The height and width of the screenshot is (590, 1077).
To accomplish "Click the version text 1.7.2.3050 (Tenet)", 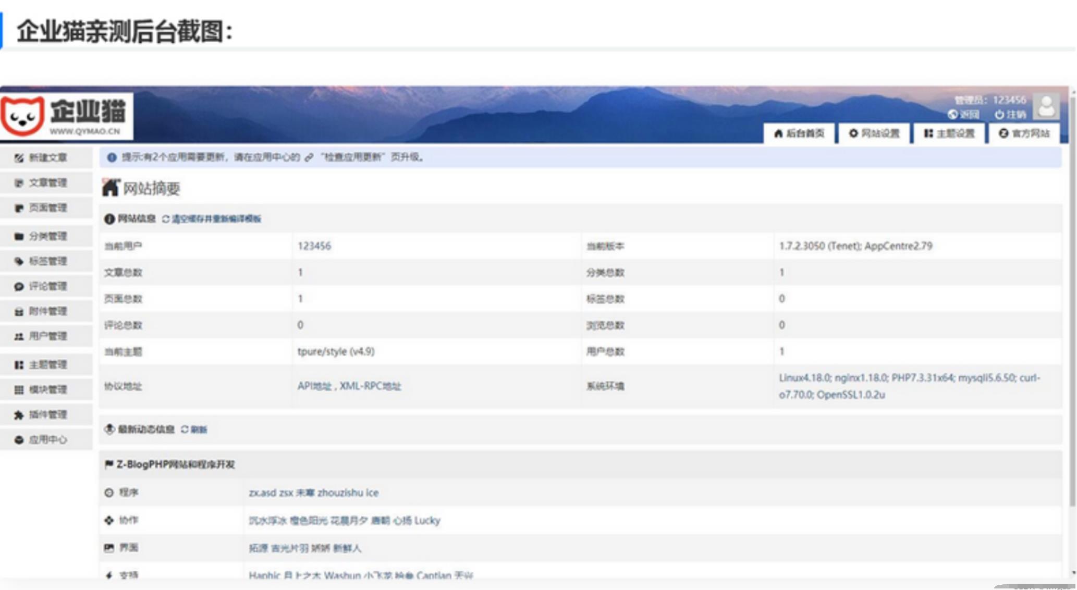I will pyautogui.click(x=821, y=246).
